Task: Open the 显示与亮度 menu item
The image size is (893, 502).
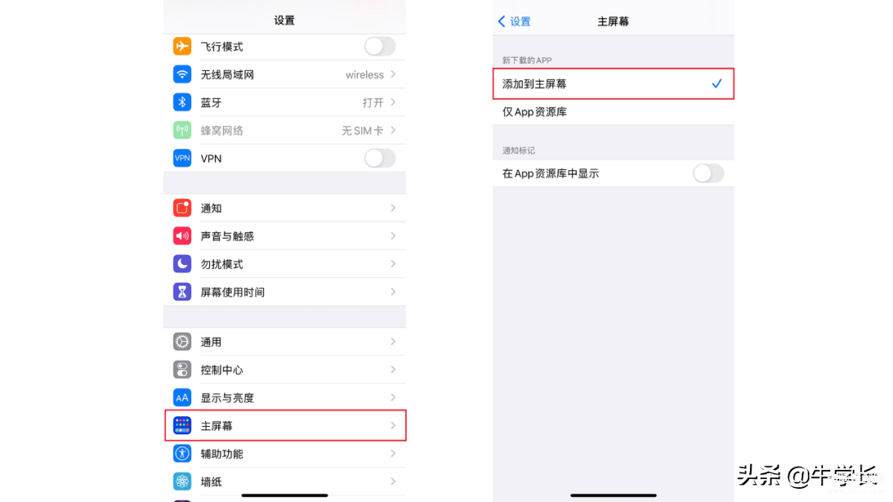Action: tap(285, 398)
